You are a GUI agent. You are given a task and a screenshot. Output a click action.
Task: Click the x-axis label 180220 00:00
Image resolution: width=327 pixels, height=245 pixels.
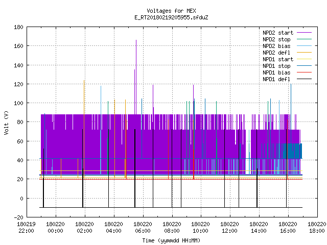click(56, 228)
